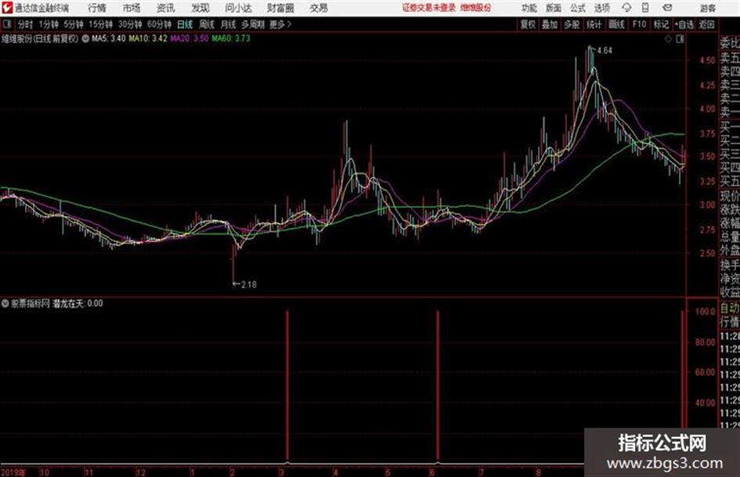Click the 叠加 overlay button

(550, 24)
